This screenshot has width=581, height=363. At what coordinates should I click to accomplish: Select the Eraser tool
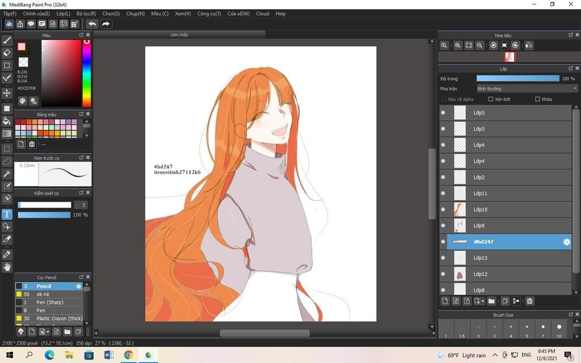(x=7, y=53)
